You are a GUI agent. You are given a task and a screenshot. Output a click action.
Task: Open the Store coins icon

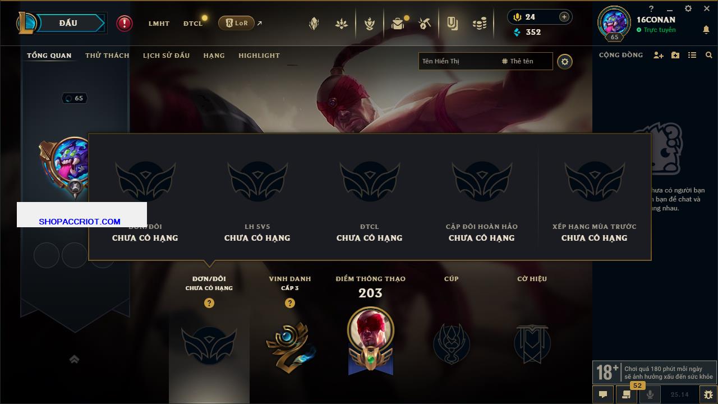click(480, 24)
